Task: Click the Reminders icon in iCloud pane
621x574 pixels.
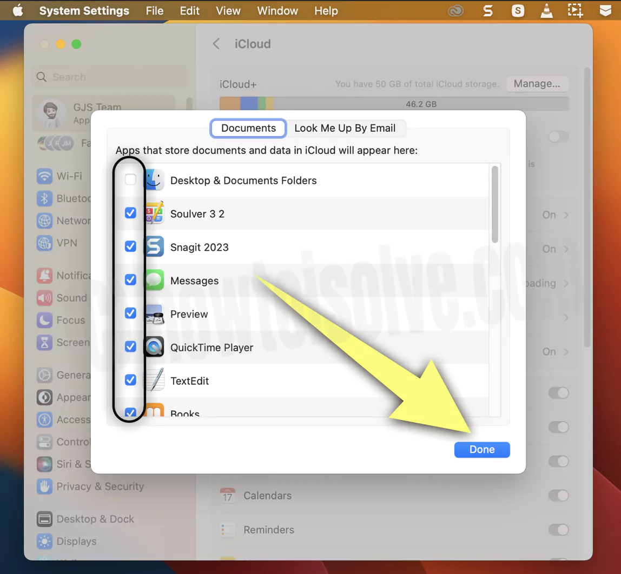Action: pos(227,529)
